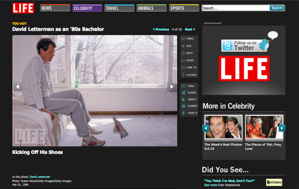The image size is (299, 189).
Task: Click the Rate icon
Action: coord(183,53)
